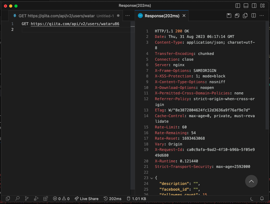Close the Response(202ms) tab
Image resolution: width=270 pixels, height=204 pixels.
click(184, 16)
